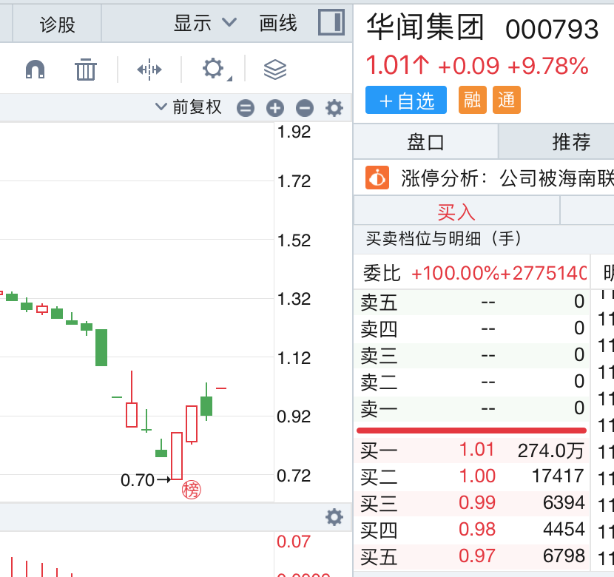
Task: Click 买三 price 0.99
Action: tap(477, 502)
